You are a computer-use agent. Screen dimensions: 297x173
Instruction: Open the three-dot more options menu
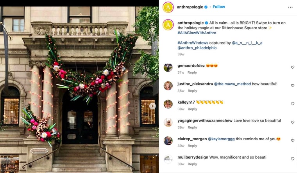tap(290, 7)
